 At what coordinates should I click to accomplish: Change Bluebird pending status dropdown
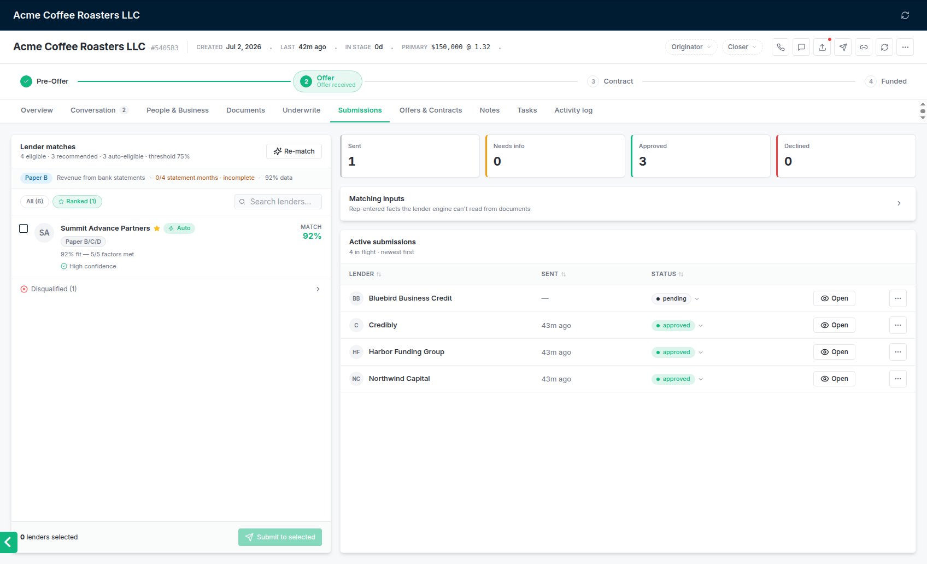[676, 298]
